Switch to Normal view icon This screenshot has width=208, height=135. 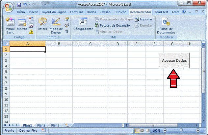point(137,131)
